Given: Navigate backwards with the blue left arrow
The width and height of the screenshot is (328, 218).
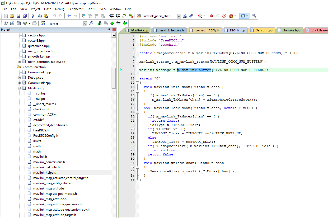Looking at the screenshot, I should pos(69,16).
